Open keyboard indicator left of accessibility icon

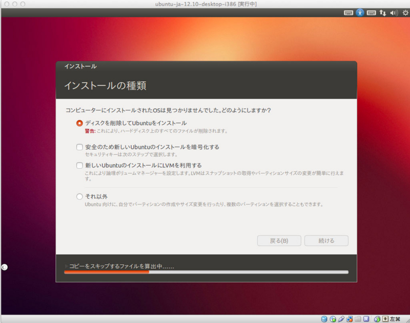click(348, 13)
